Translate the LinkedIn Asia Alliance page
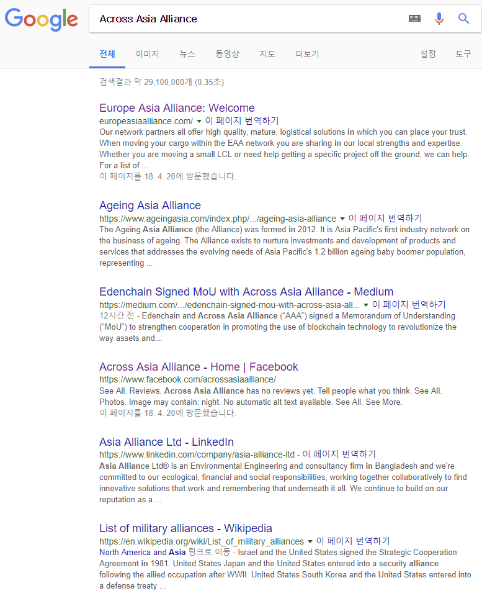 [x=339, y=454]
